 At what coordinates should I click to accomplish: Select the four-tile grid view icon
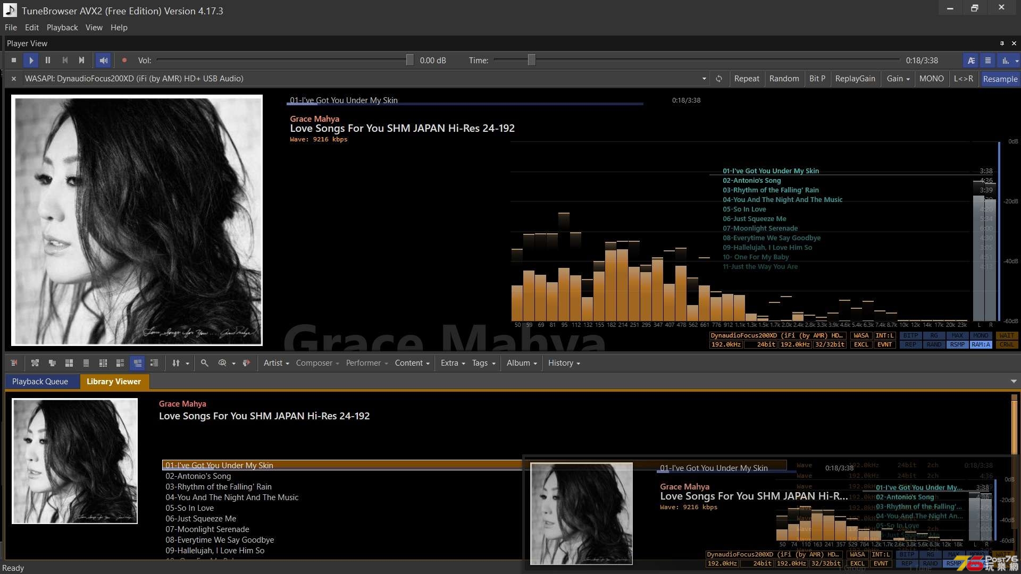pyautogui.click(x=69, y=363)
